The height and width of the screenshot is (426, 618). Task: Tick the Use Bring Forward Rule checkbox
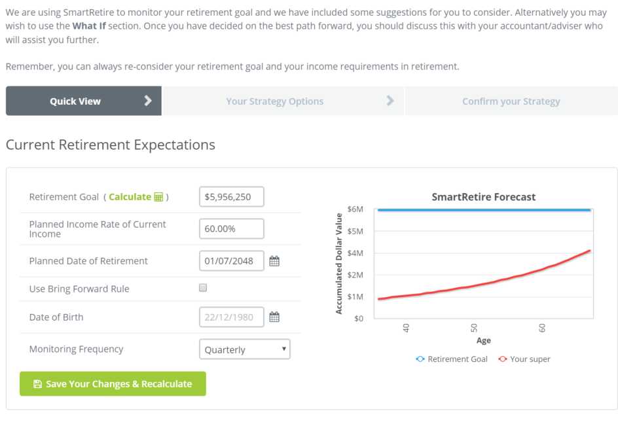(x=203, y=288)
